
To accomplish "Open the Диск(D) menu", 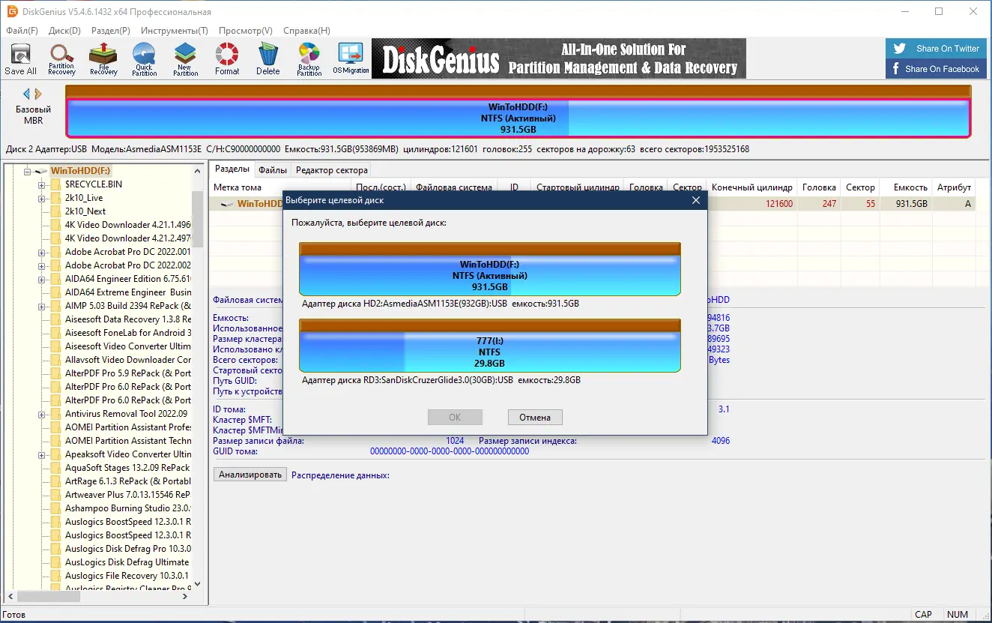I will [64, 31].
